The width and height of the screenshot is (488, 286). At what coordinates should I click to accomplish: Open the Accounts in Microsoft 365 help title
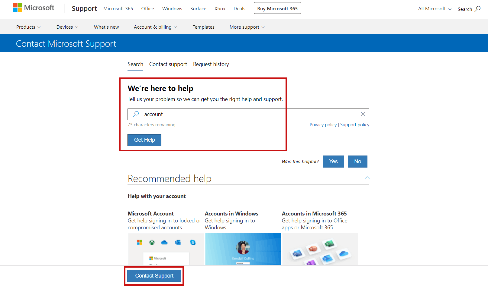click(314, 214)
